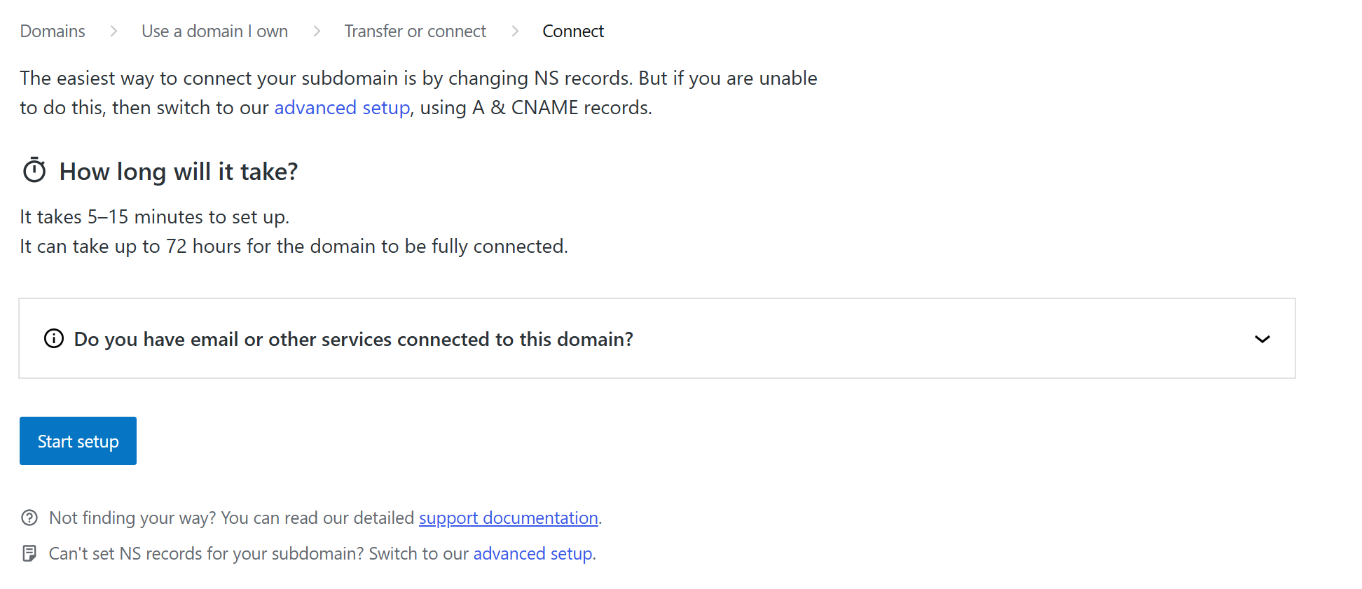Click the info icon in the email services panel
The width and height of the screenshot is (1362, 589).
[x=54, y=339]
